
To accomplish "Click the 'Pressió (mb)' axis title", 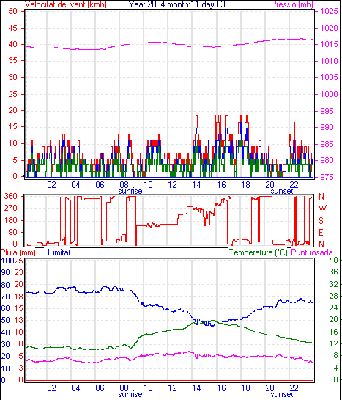I will 292,4.
